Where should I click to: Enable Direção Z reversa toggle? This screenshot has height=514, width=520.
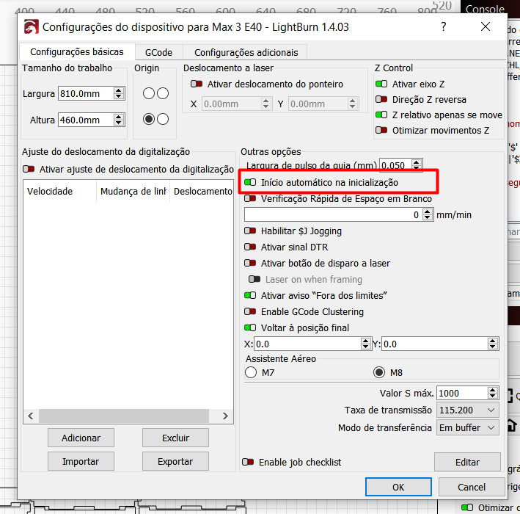[381, 100]
